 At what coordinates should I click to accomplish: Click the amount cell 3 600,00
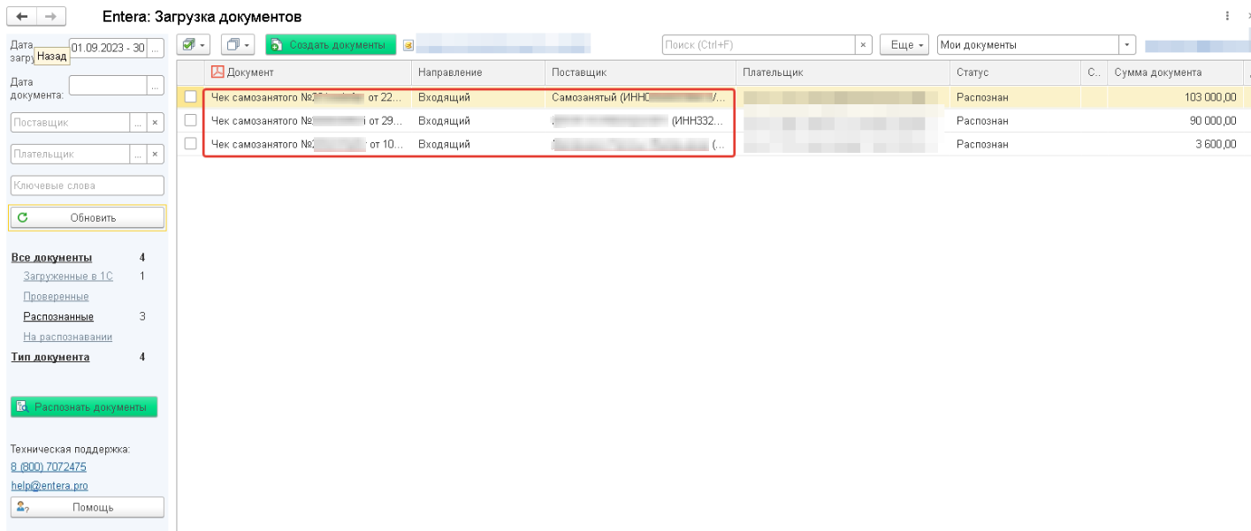point(1174,144)
